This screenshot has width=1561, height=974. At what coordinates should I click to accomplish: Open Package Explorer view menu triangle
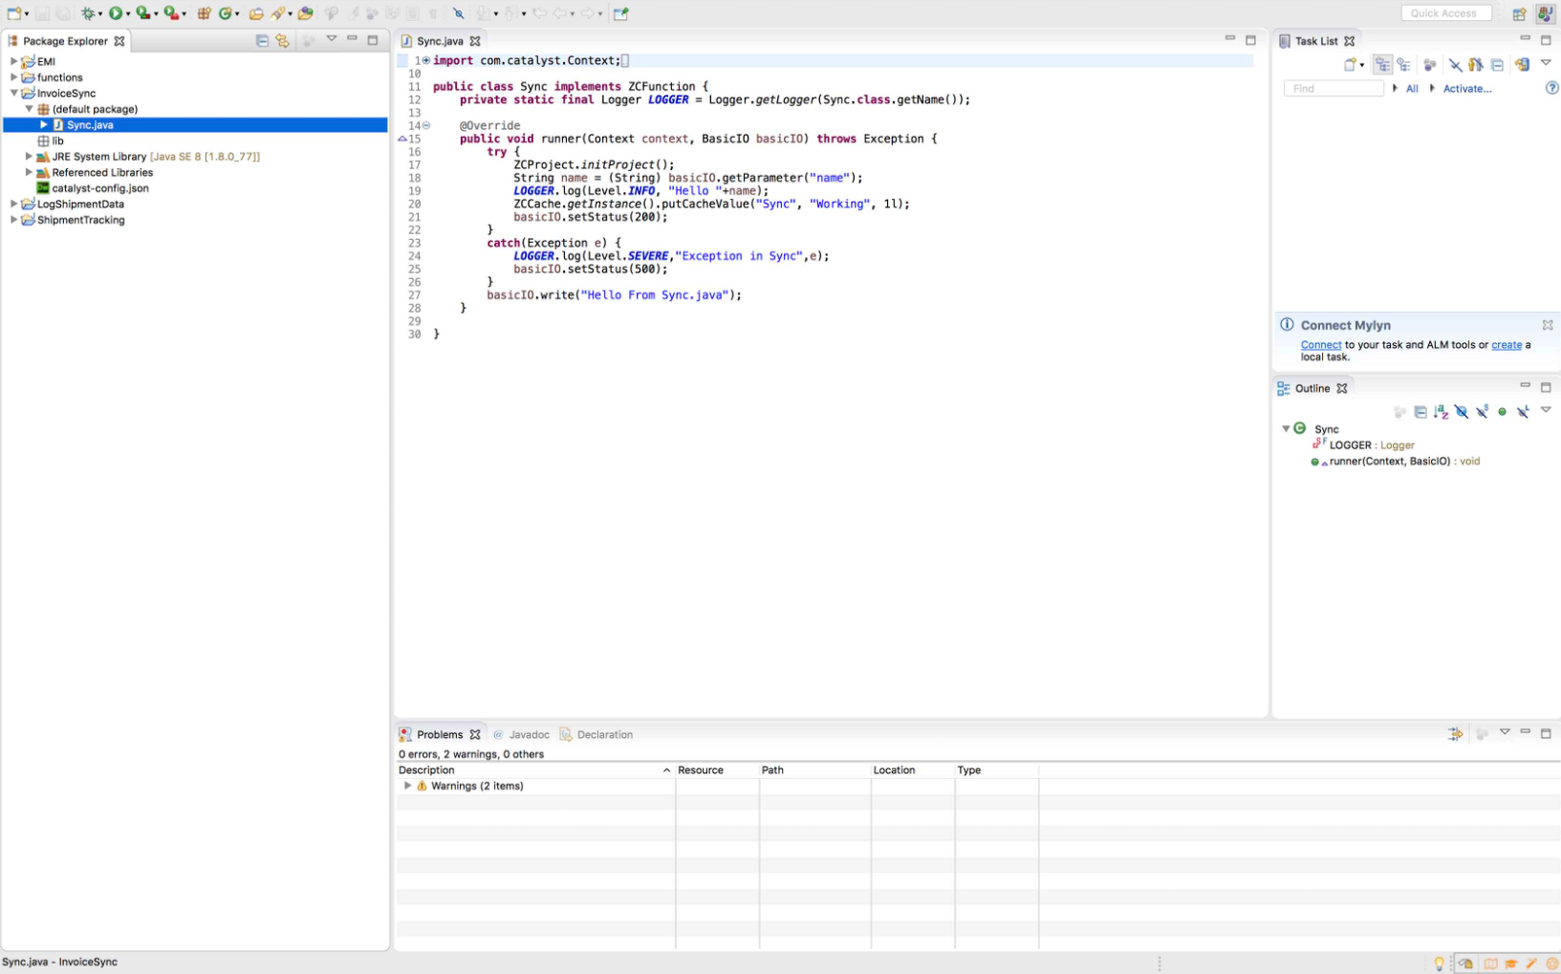(332, 39)
